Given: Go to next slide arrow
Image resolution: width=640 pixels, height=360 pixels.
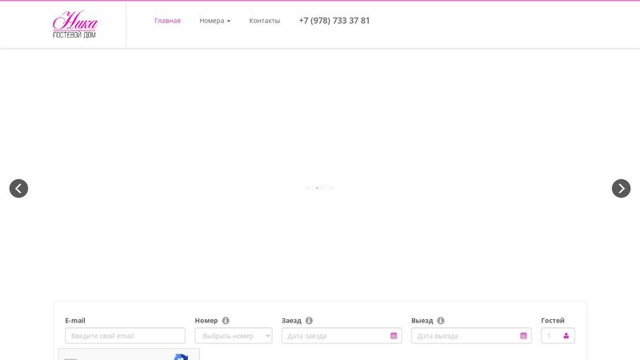Looking at the screenshot, I should tap(622, 189).
